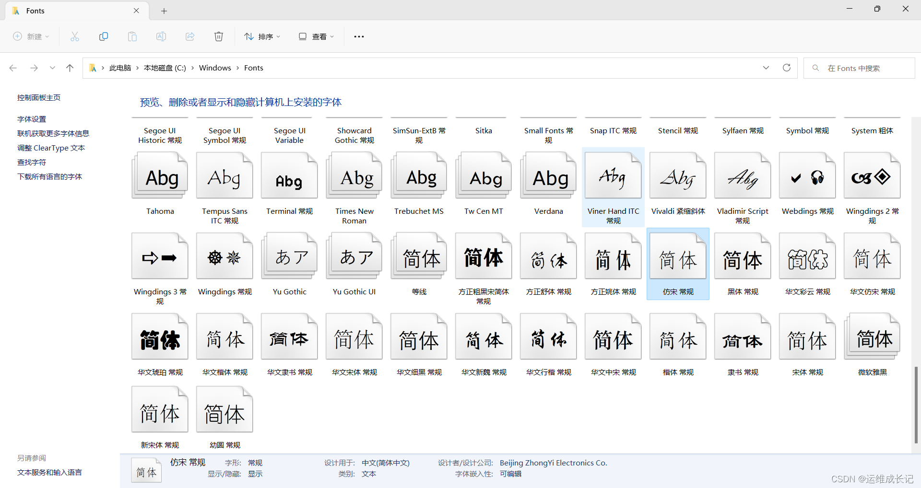Open the 调整 ClearType 文本 link
921x488 pixels.
pyautogui.click(x=51, y=148)
